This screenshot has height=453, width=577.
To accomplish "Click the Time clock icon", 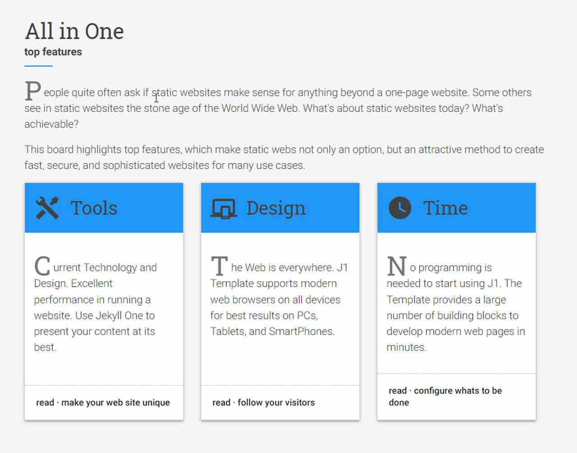I will coord(400,208).
